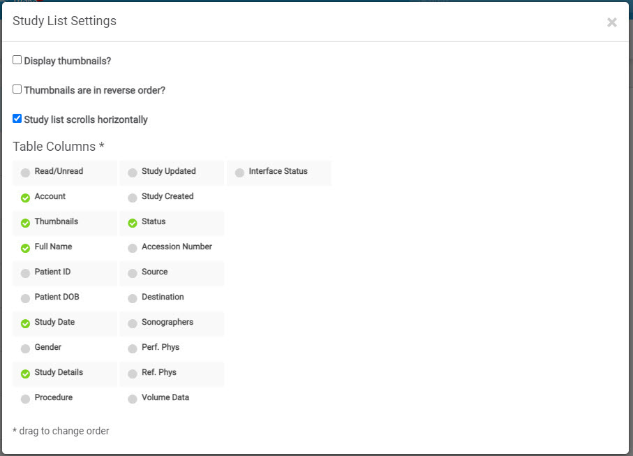Click the Thumbnails column label text
This screenshot has height=456, width=633.
[57, 221]
